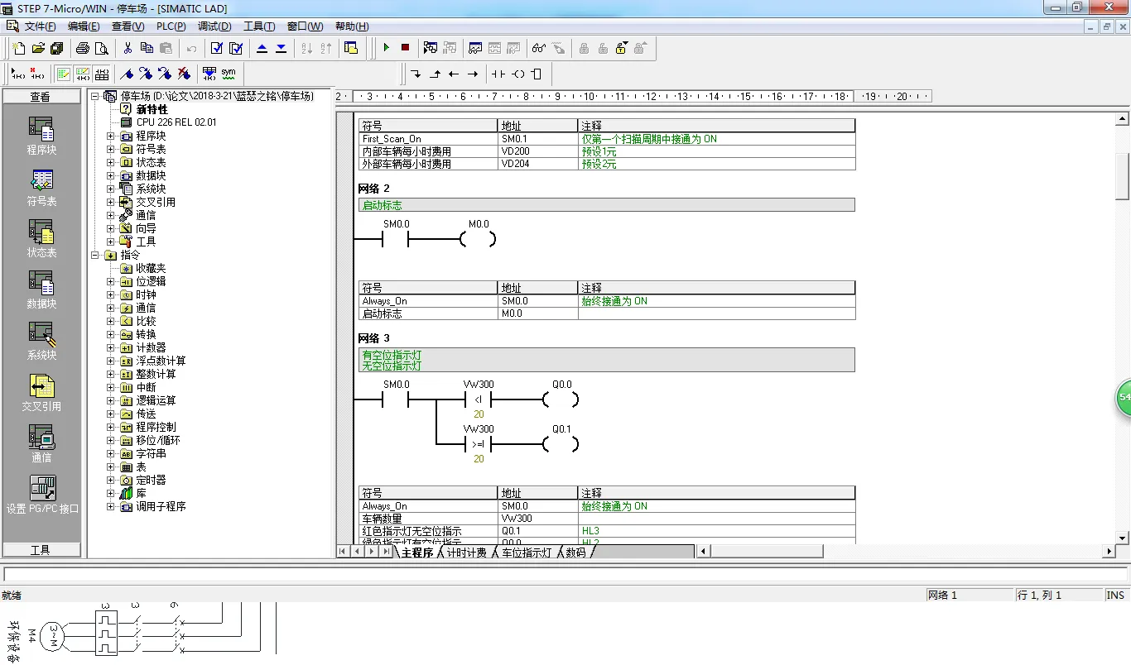Open 状态表 in the view bar
The image size is (1131, 665).
41,238
